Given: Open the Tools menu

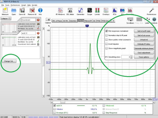Looking at the screenshot, I should (7, 5).
